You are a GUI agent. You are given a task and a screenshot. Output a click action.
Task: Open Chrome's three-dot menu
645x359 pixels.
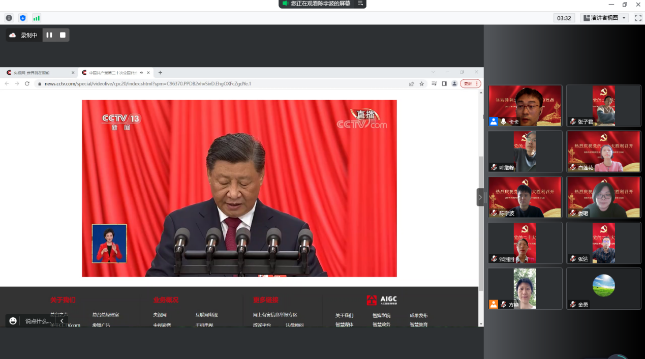click(x=477, y=83)
